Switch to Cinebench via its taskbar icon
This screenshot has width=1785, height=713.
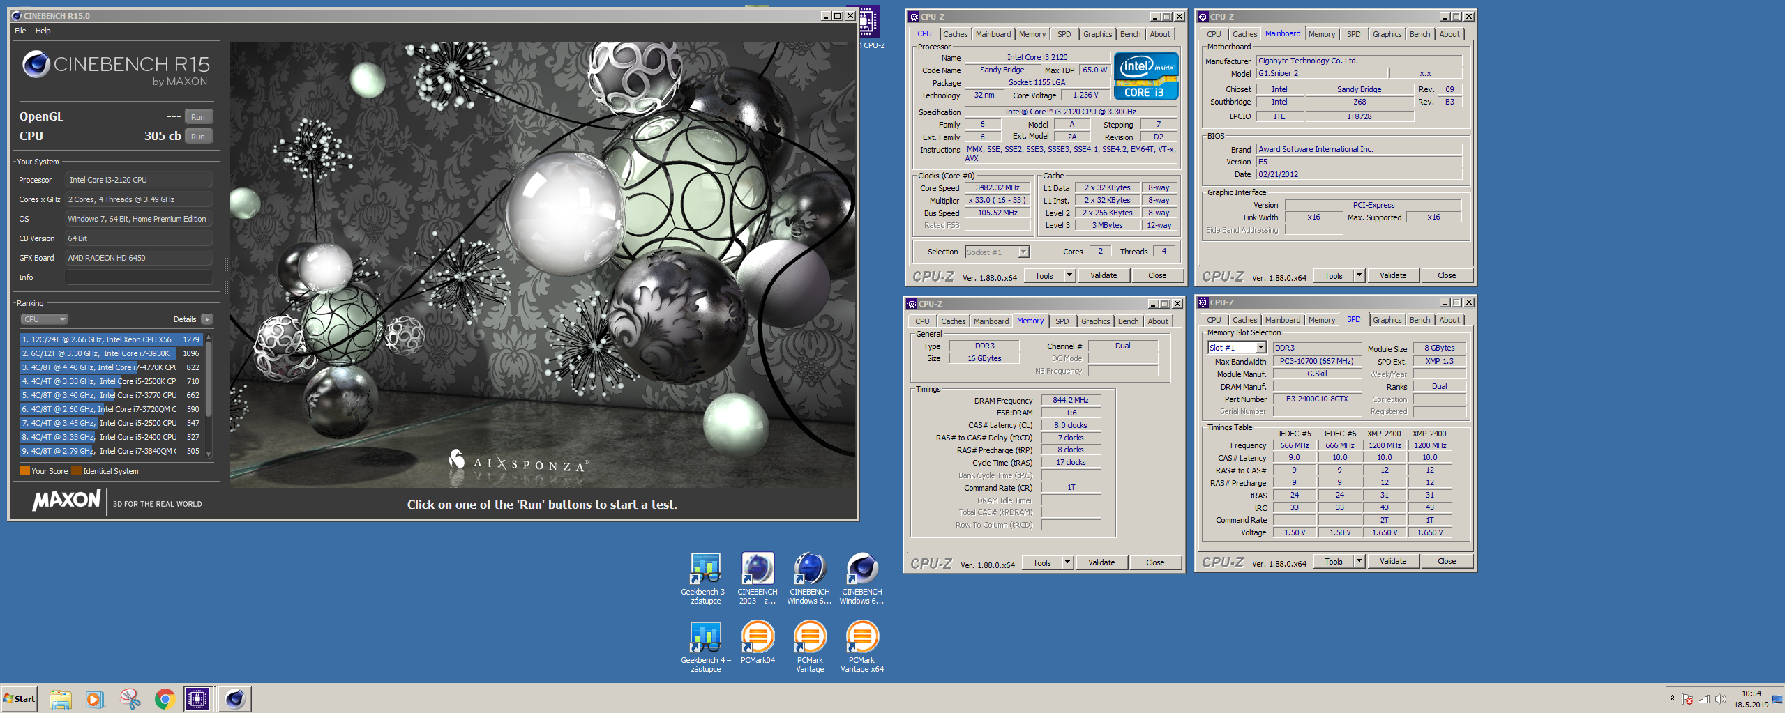tap(235, 699)
